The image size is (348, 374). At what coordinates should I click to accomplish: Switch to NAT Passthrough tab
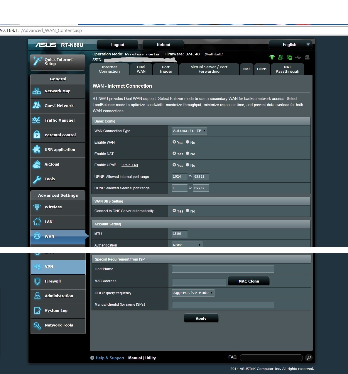[288, 69]
